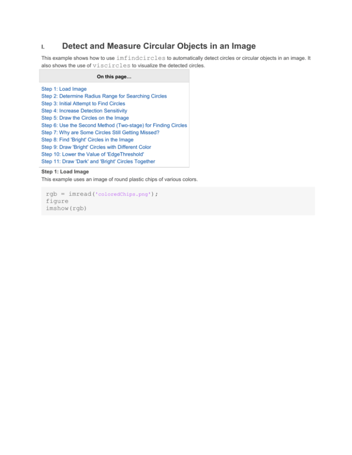The width and height of the screenshot is (352, 455).
Task: Open the Step 1: Load Image link
Action: (64, 89)
